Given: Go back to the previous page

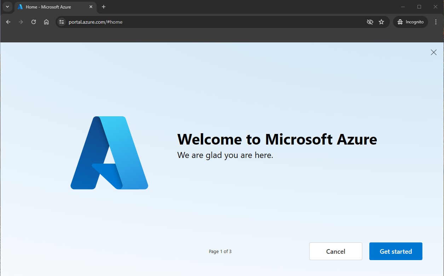Looking at the screenshot, I should click(x=8, y=22).
